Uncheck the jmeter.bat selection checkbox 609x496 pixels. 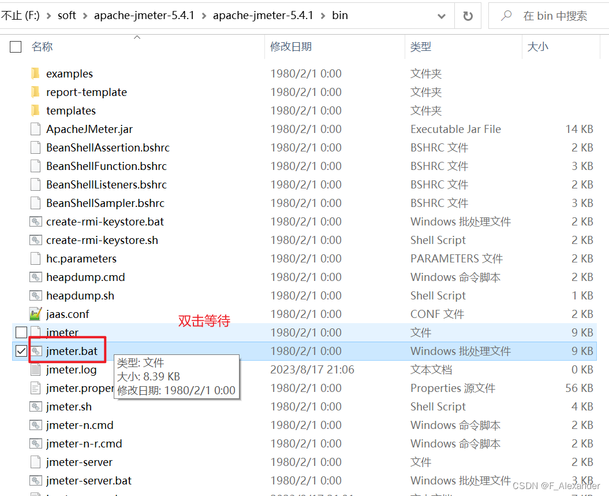21,351
